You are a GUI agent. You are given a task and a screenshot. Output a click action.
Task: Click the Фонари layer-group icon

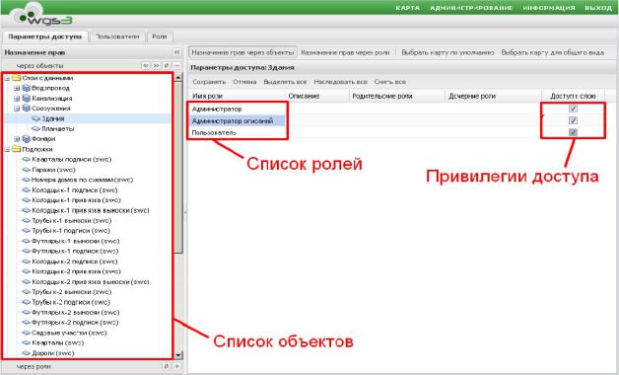click(x=26, y=139)
